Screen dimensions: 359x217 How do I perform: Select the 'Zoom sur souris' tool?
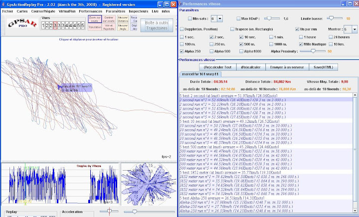[x=95, y=19]
